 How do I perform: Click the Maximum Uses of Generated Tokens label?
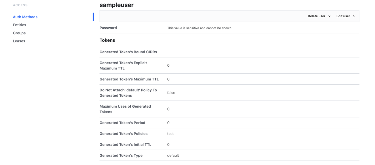point(125,109)
